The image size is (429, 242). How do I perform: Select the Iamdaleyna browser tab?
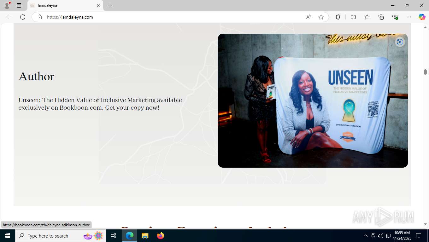[x=65, y=5]
